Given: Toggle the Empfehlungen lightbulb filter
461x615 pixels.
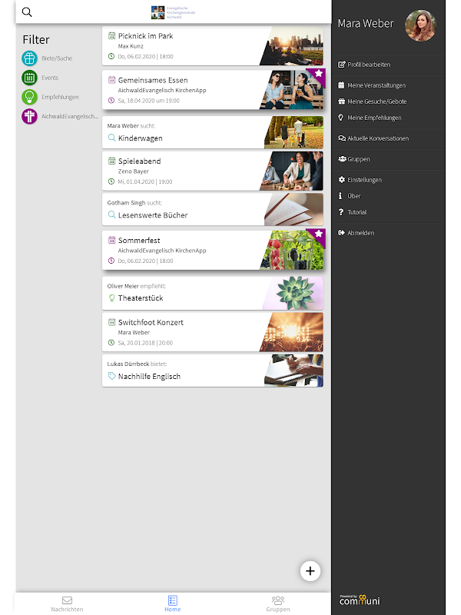Looking at the screenshot, I should [29, 97].
